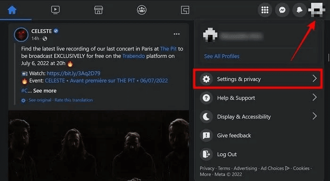The height and width of the screenshot is (181, 330).
Task: Open Help & Support menu item
Action: tap(258, 98)
